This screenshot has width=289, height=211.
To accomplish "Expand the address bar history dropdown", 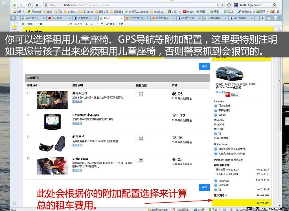I will 218,5.
